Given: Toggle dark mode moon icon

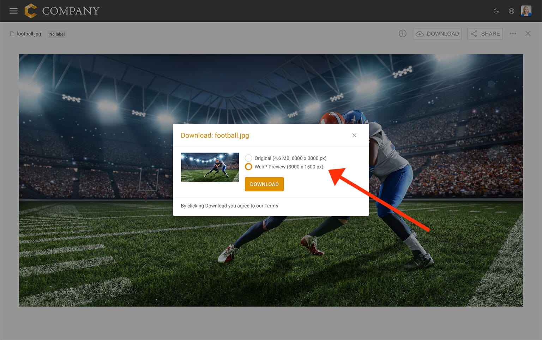Looking at the screenshot, I should (496, 11).
